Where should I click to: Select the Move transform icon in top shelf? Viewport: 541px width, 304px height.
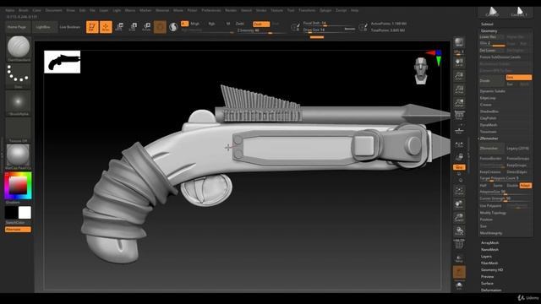[119, 27]
